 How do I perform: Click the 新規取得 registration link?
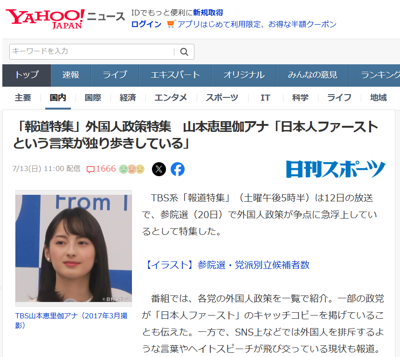click(x=208, y=13)
